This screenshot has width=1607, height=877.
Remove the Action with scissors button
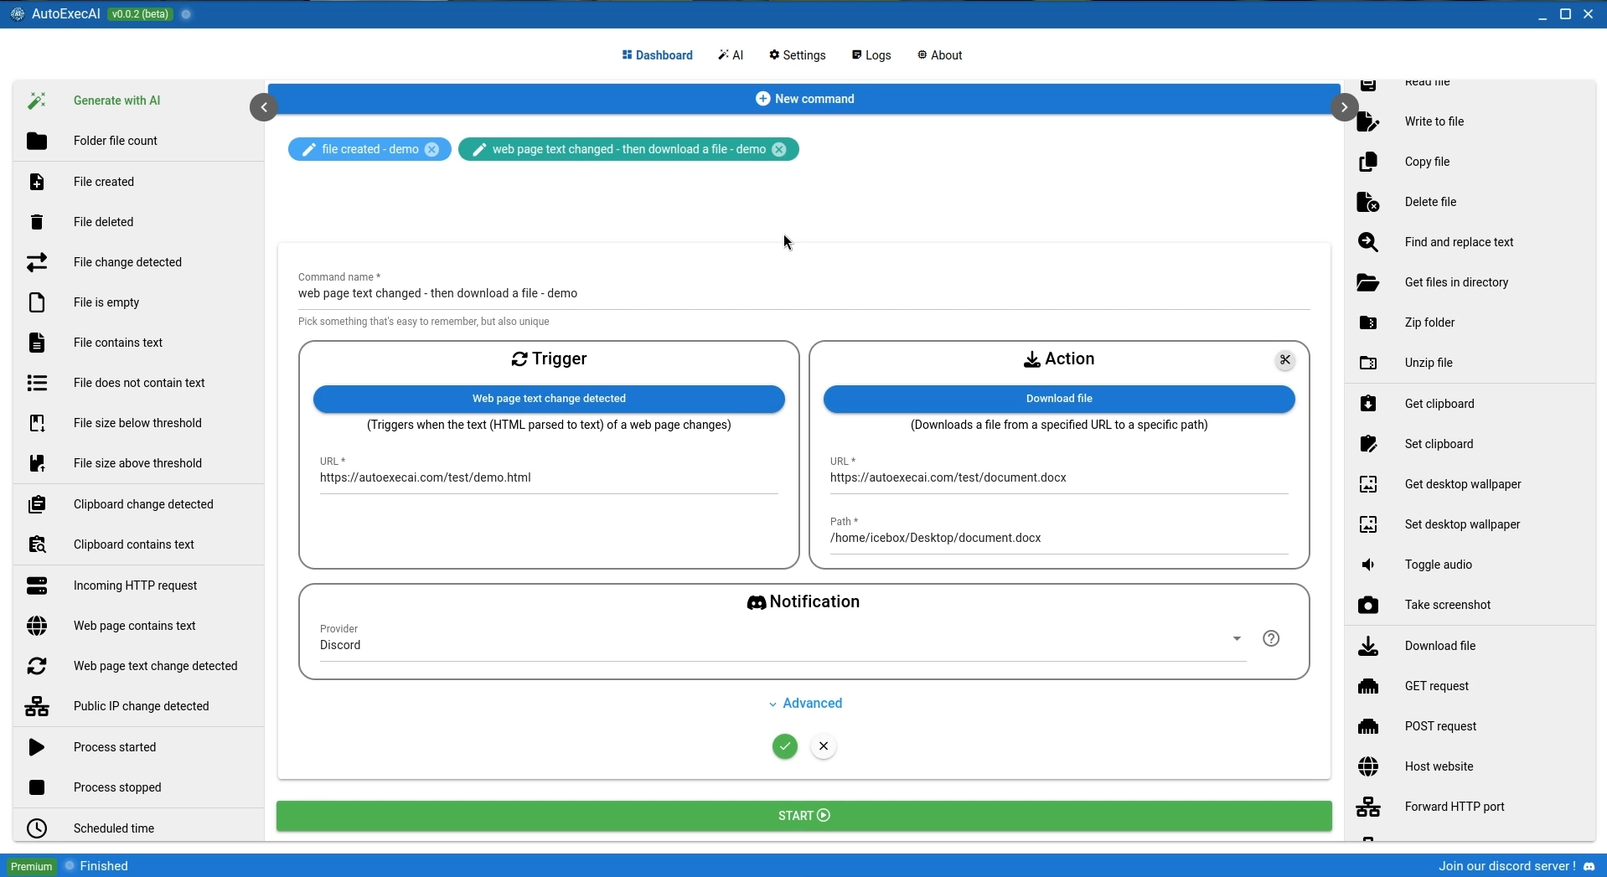click(x=1285, y=360)
